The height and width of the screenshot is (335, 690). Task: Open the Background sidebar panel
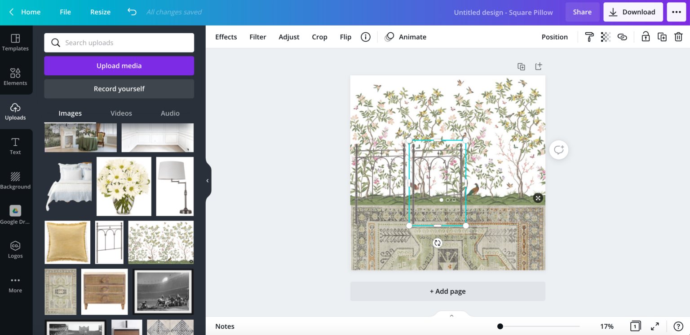click(x=15, y=181)
